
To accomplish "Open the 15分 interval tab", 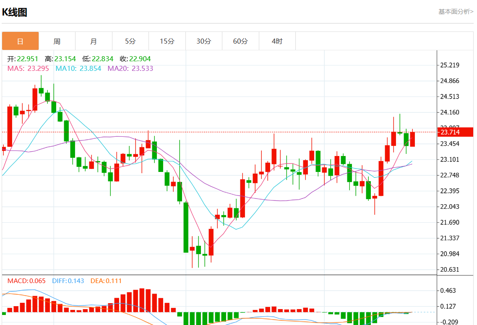I will click(x=167, y=41).
